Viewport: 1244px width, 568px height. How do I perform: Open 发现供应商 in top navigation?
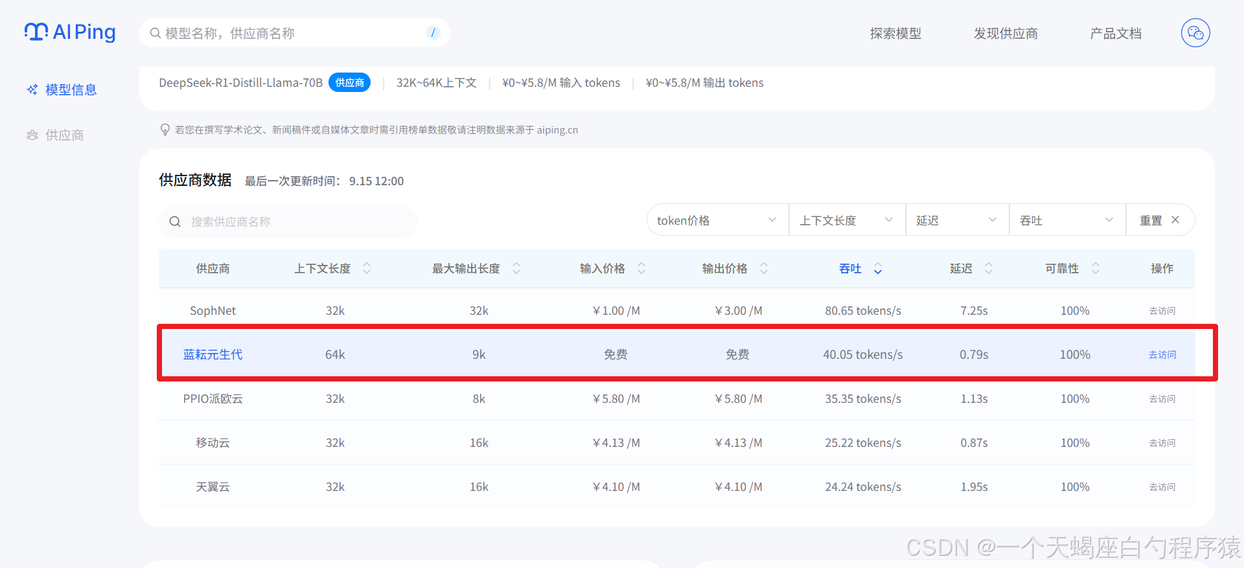[1006, 33]
